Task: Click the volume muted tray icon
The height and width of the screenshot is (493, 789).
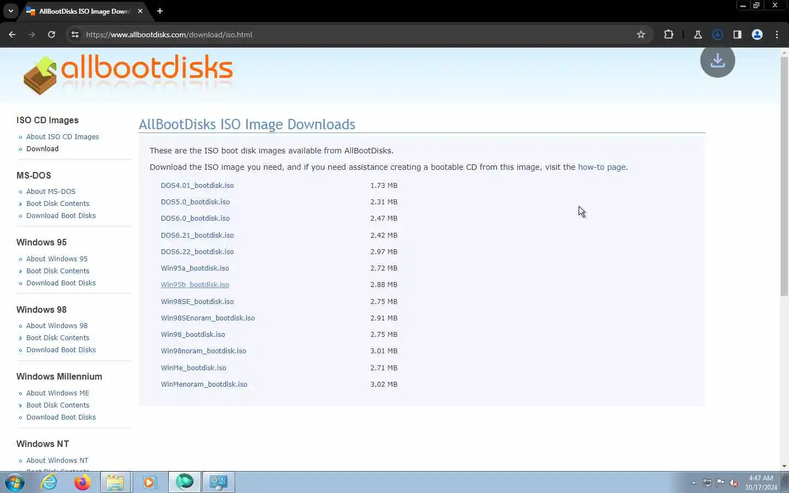Action: coord(734,483)
